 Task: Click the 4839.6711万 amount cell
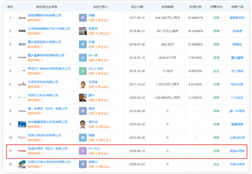pyautogui.click(x=168, y=58)
